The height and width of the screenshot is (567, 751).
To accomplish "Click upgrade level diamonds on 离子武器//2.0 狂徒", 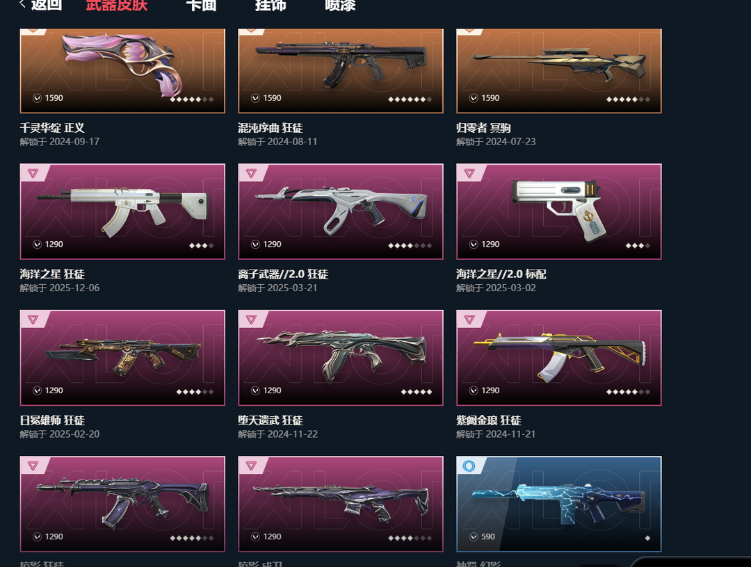I will click(410, 245).
